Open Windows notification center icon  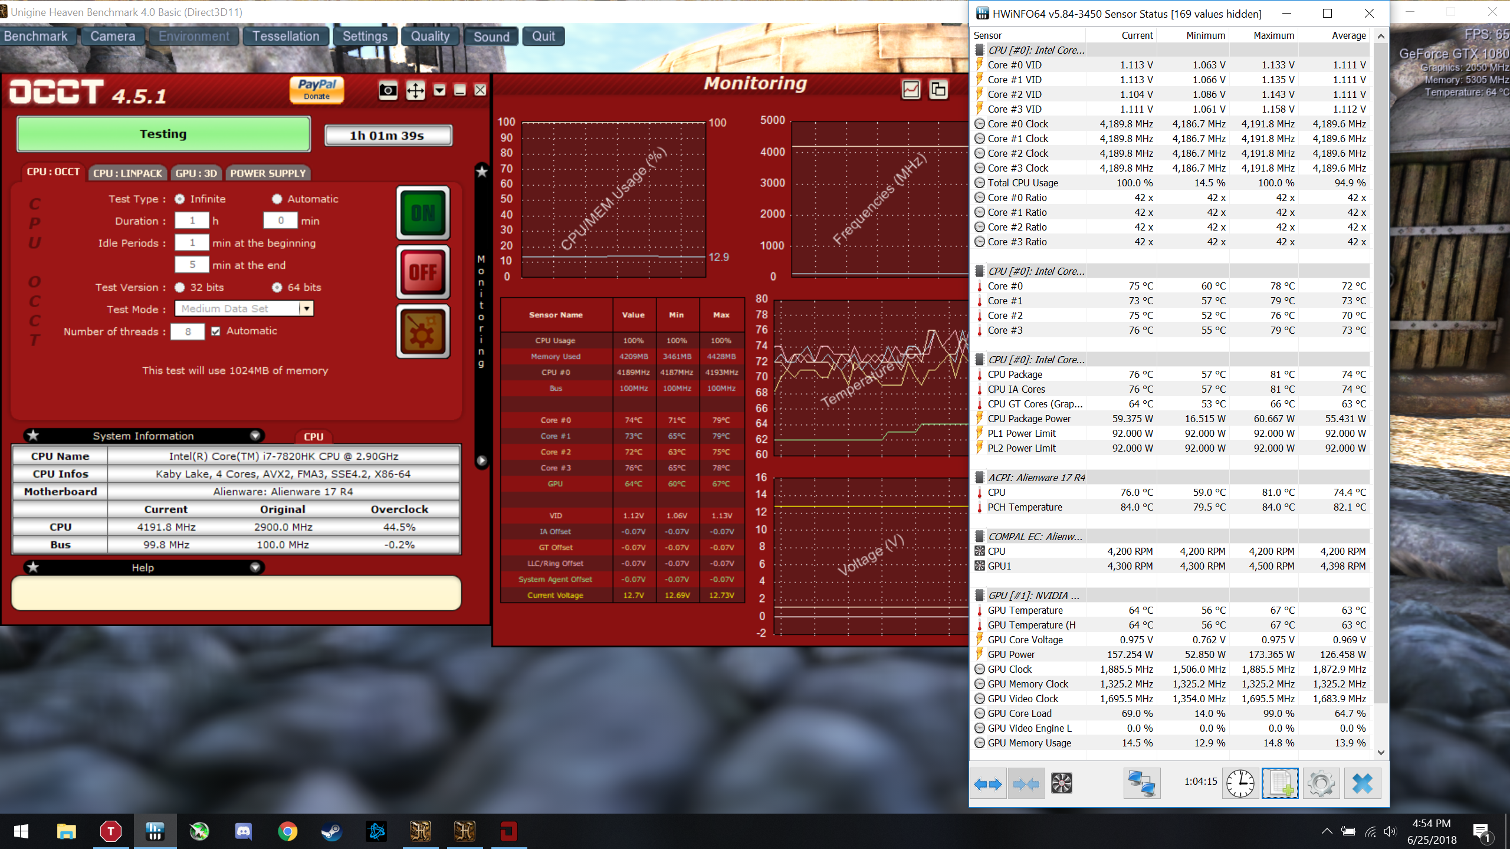coord(1482,831)
